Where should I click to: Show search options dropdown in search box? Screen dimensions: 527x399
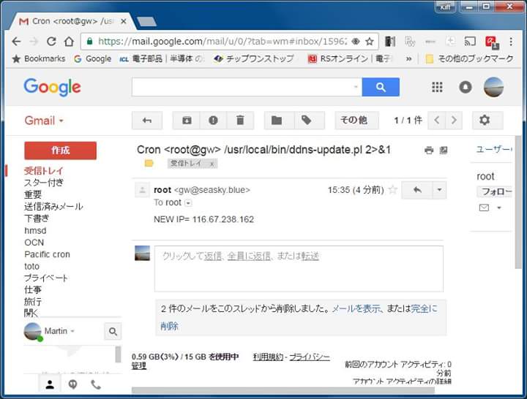click(356, 87)
